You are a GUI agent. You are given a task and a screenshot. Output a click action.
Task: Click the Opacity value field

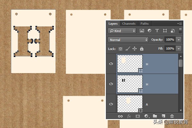click(x=170, y=40)
